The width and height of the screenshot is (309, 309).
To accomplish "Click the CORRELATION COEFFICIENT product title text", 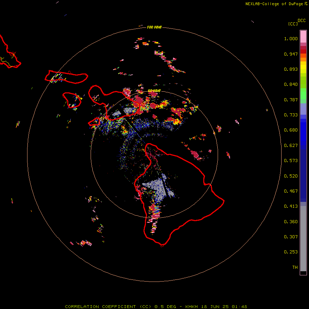I will [x=108, y=307].
